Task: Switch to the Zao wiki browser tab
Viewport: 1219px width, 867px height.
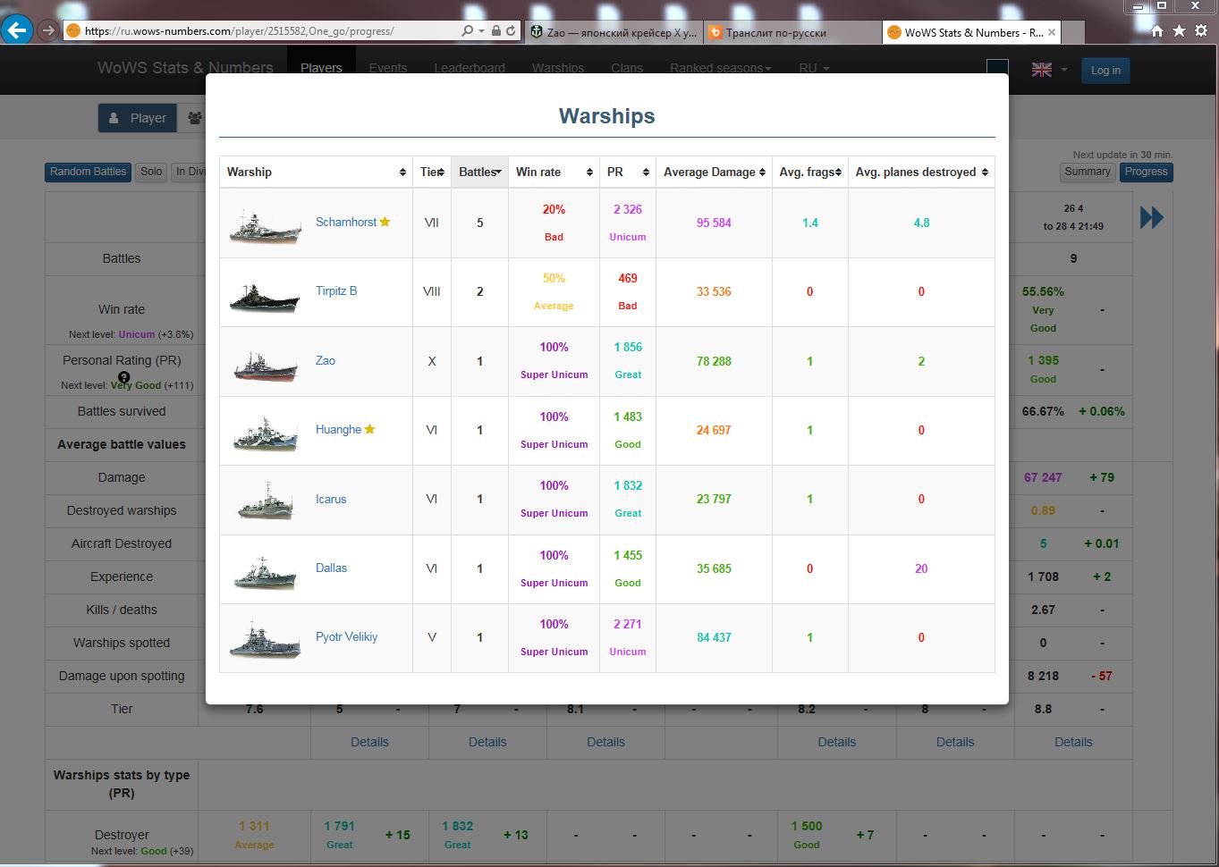Action: coord(614,32)
